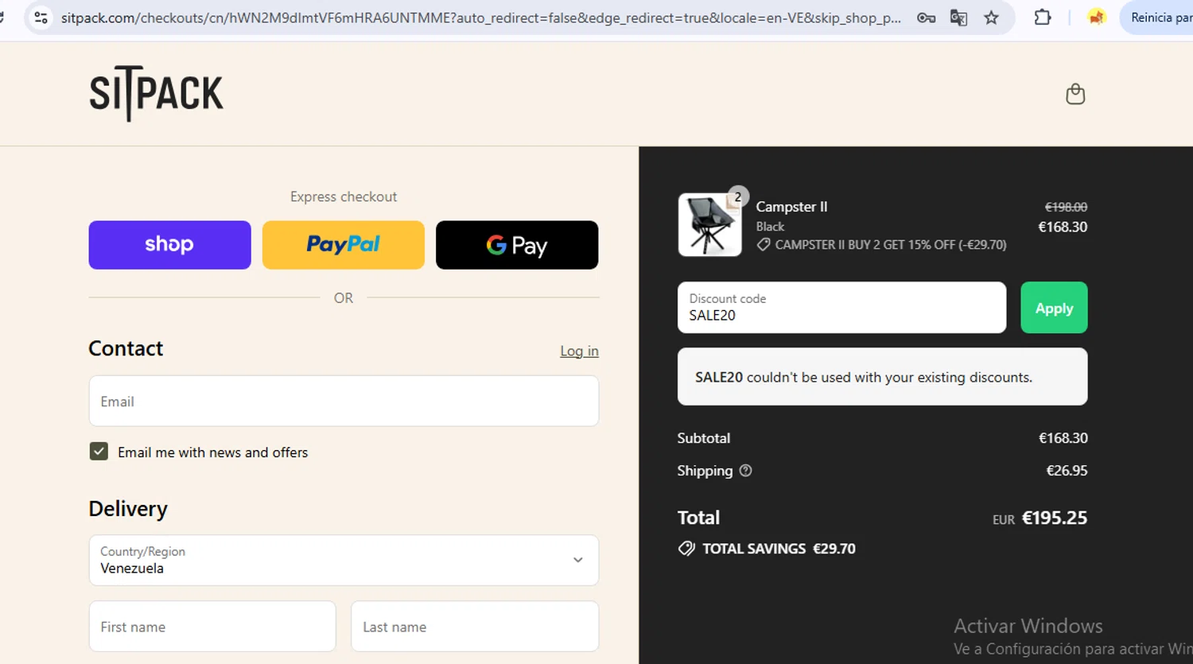Click the Shipping cost €26.95
This screenshot has height=664, width=1193.
click(x=1067, y=471)
